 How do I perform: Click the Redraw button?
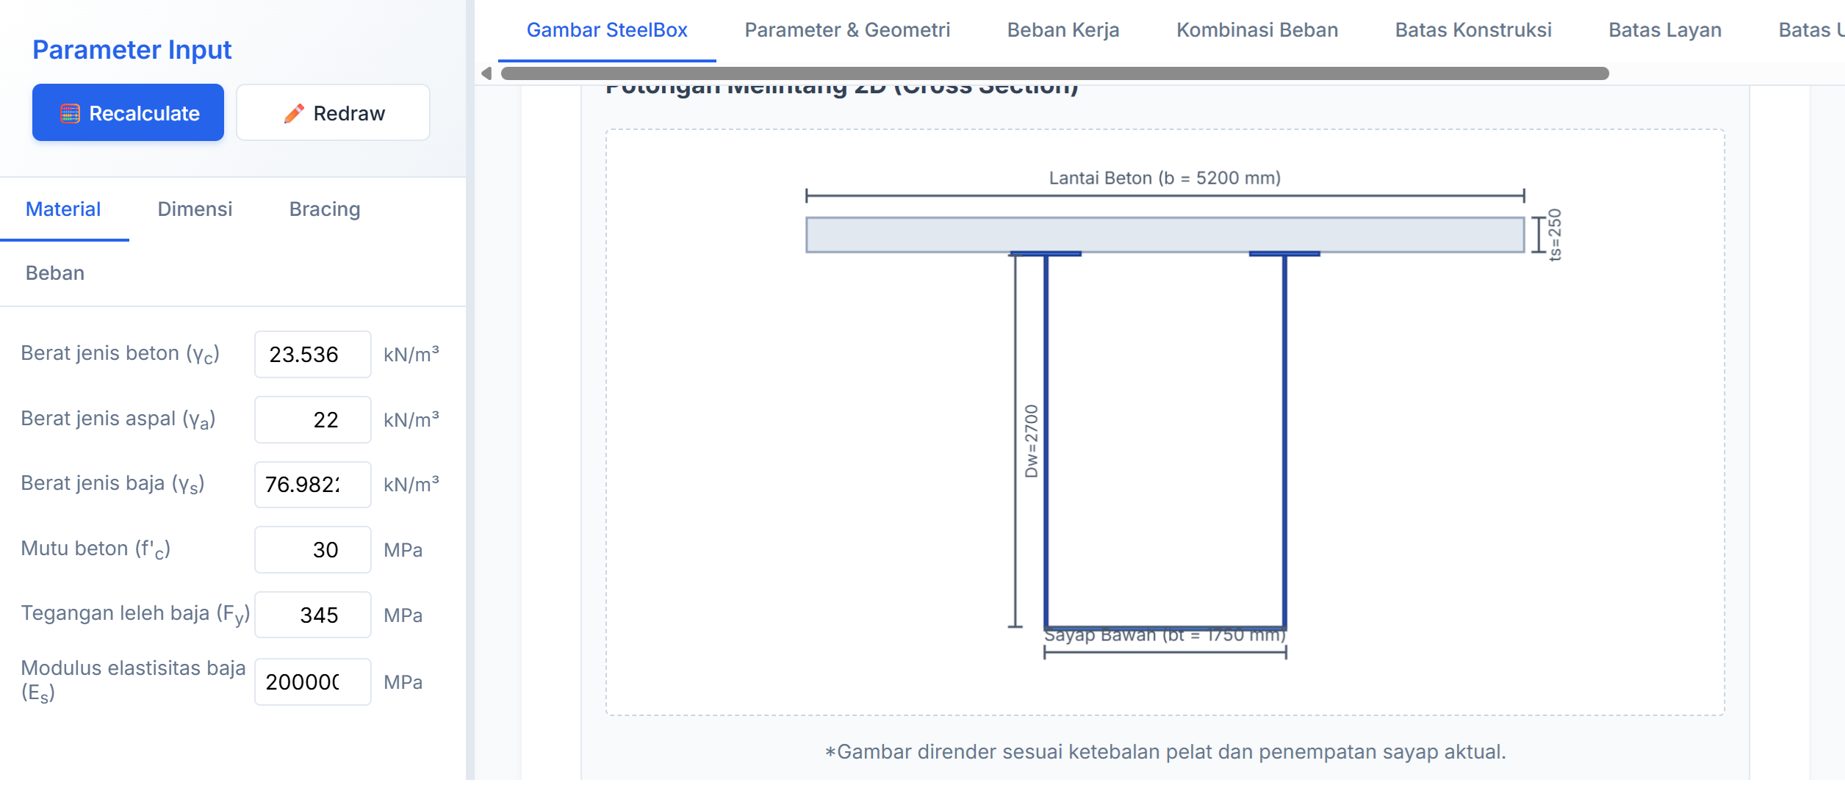coord(333,113)
